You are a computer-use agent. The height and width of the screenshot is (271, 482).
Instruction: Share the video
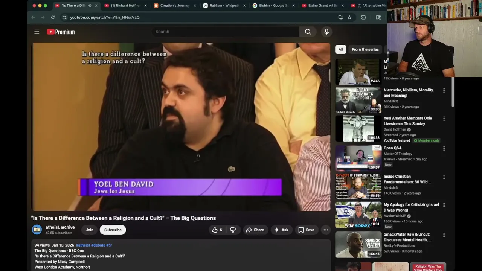255,230
